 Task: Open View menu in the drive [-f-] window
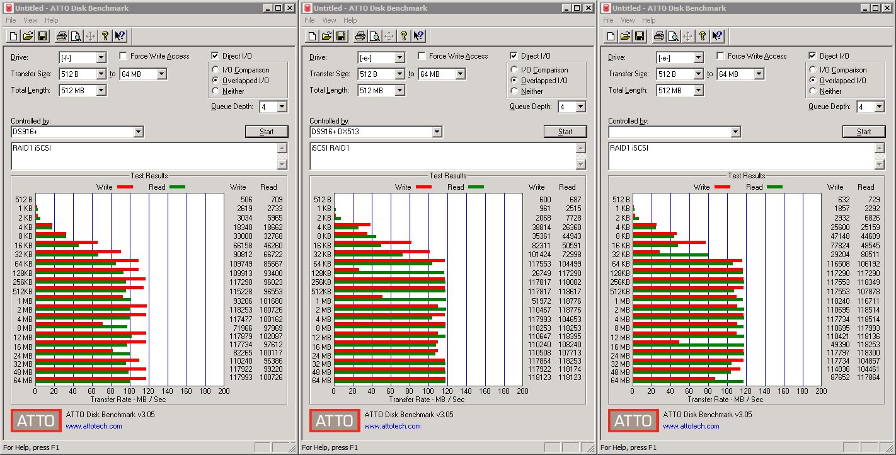30,20
